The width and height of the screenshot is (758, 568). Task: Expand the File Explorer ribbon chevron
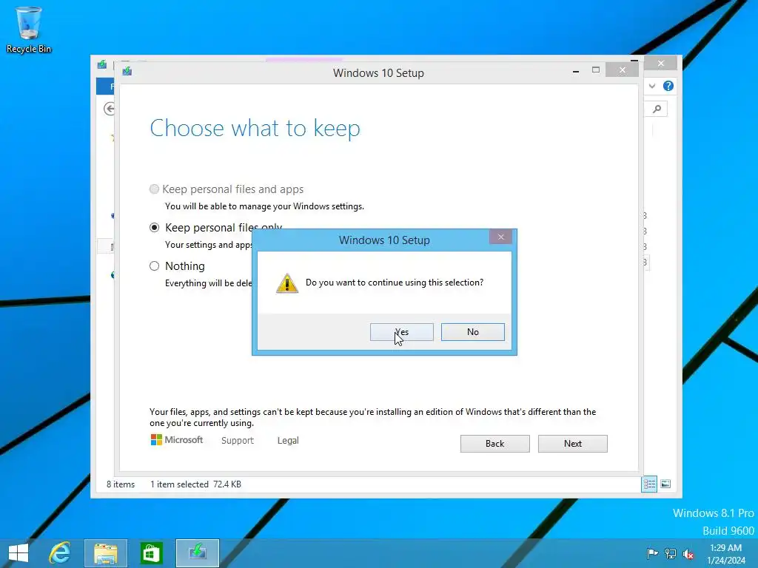tap(652, 86)
